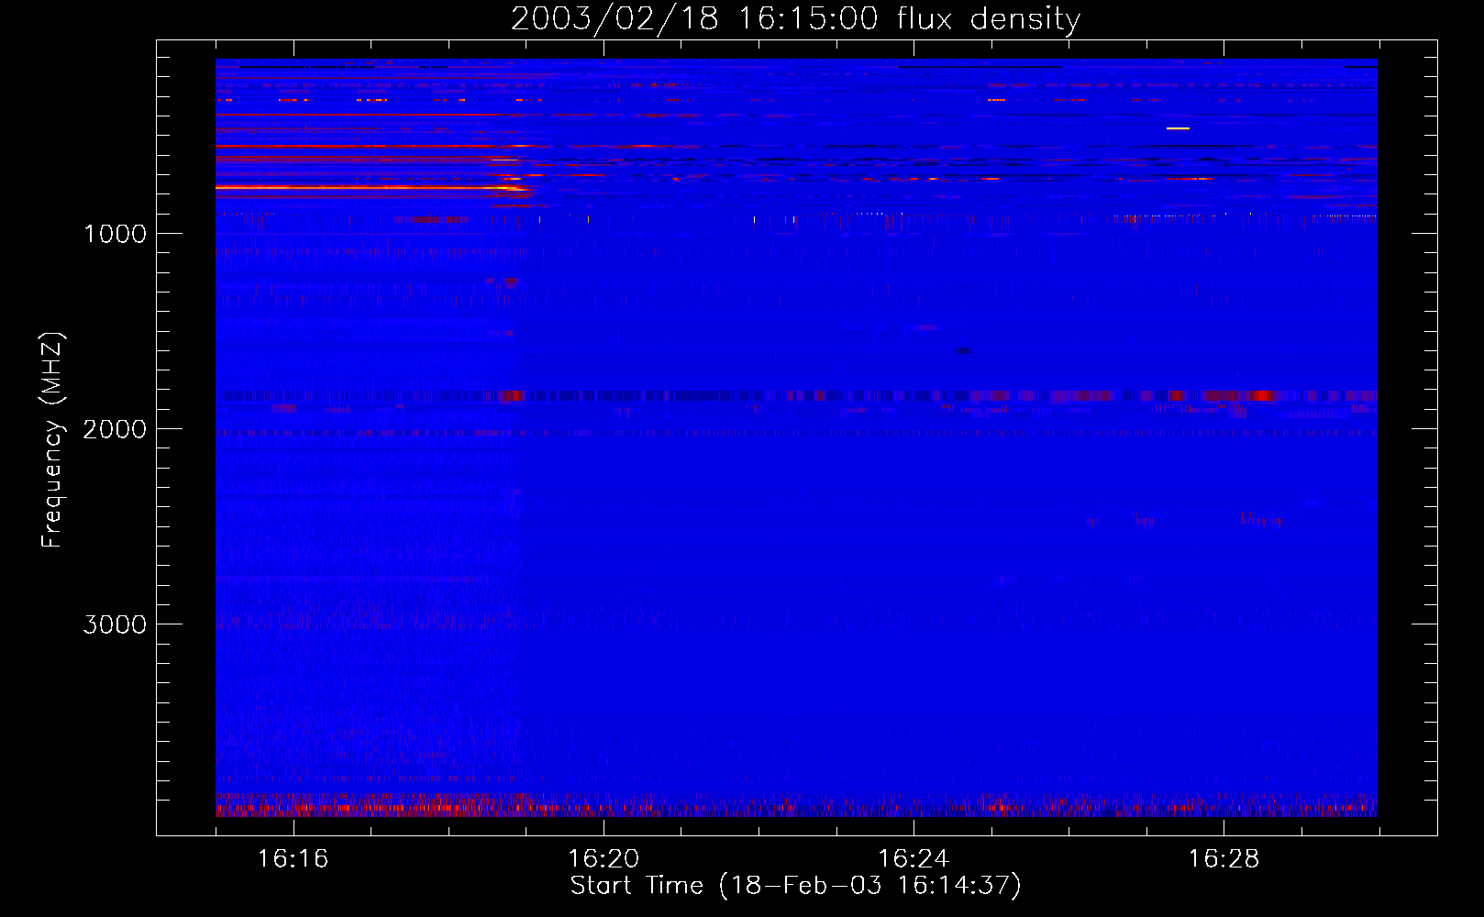Click the 3000 frequency tick label
Image resolution: width=1484 pixels, height=917 pixels.
(x=115, y=624)
